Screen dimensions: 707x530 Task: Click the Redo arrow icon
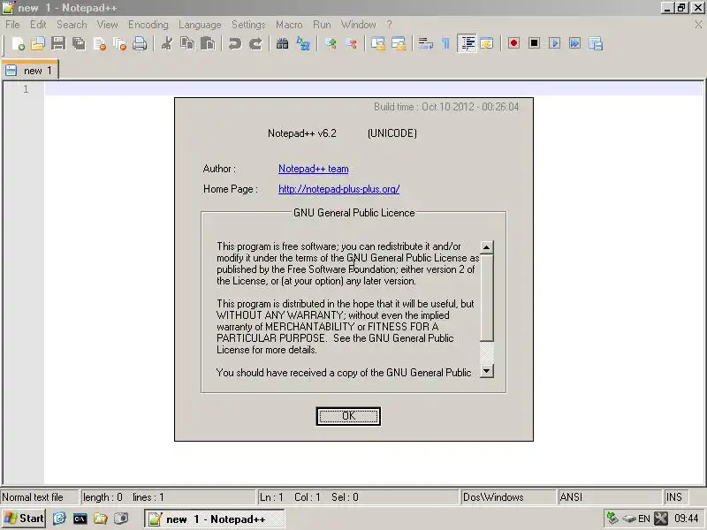tap(255, 43)
